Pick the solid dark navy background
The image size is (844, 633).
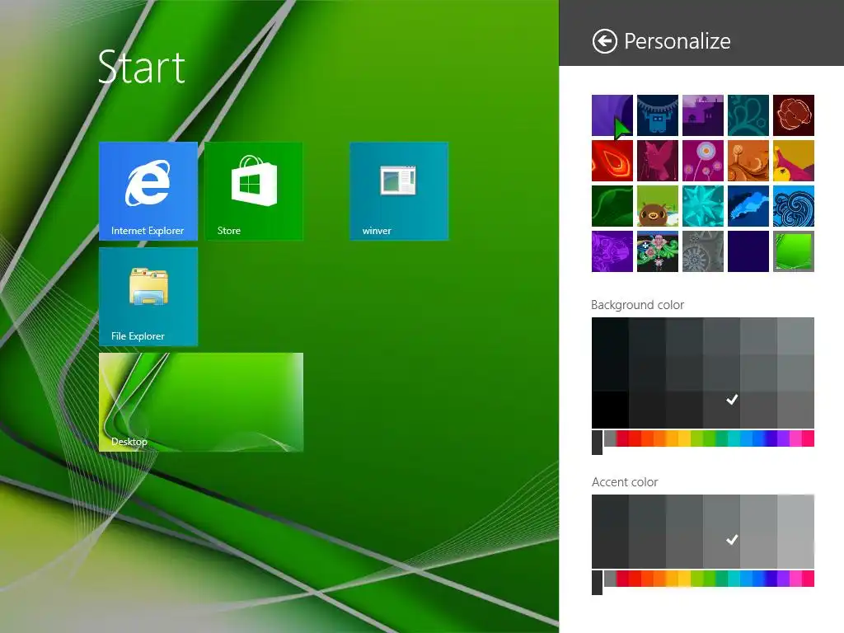tap(748, 251)
